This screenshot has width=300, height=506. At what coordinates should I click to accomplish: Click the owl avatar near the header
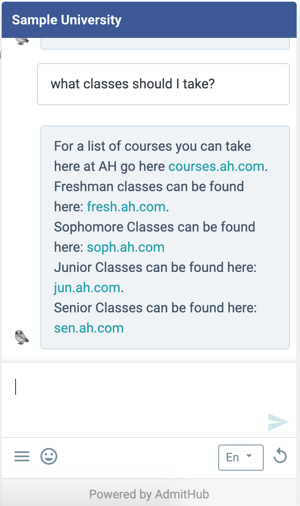[22, 41]
